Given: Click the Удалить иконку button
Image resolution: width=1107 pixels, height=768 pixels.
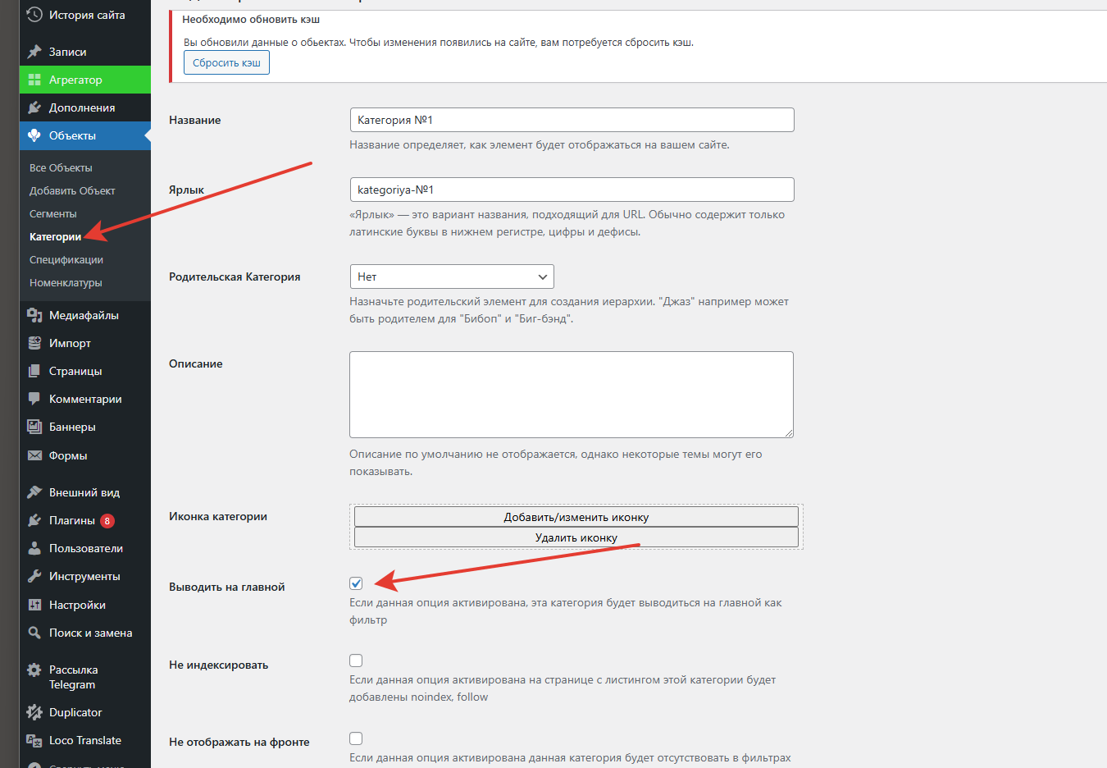Looking at the screenshot, I should pos(576,537).
